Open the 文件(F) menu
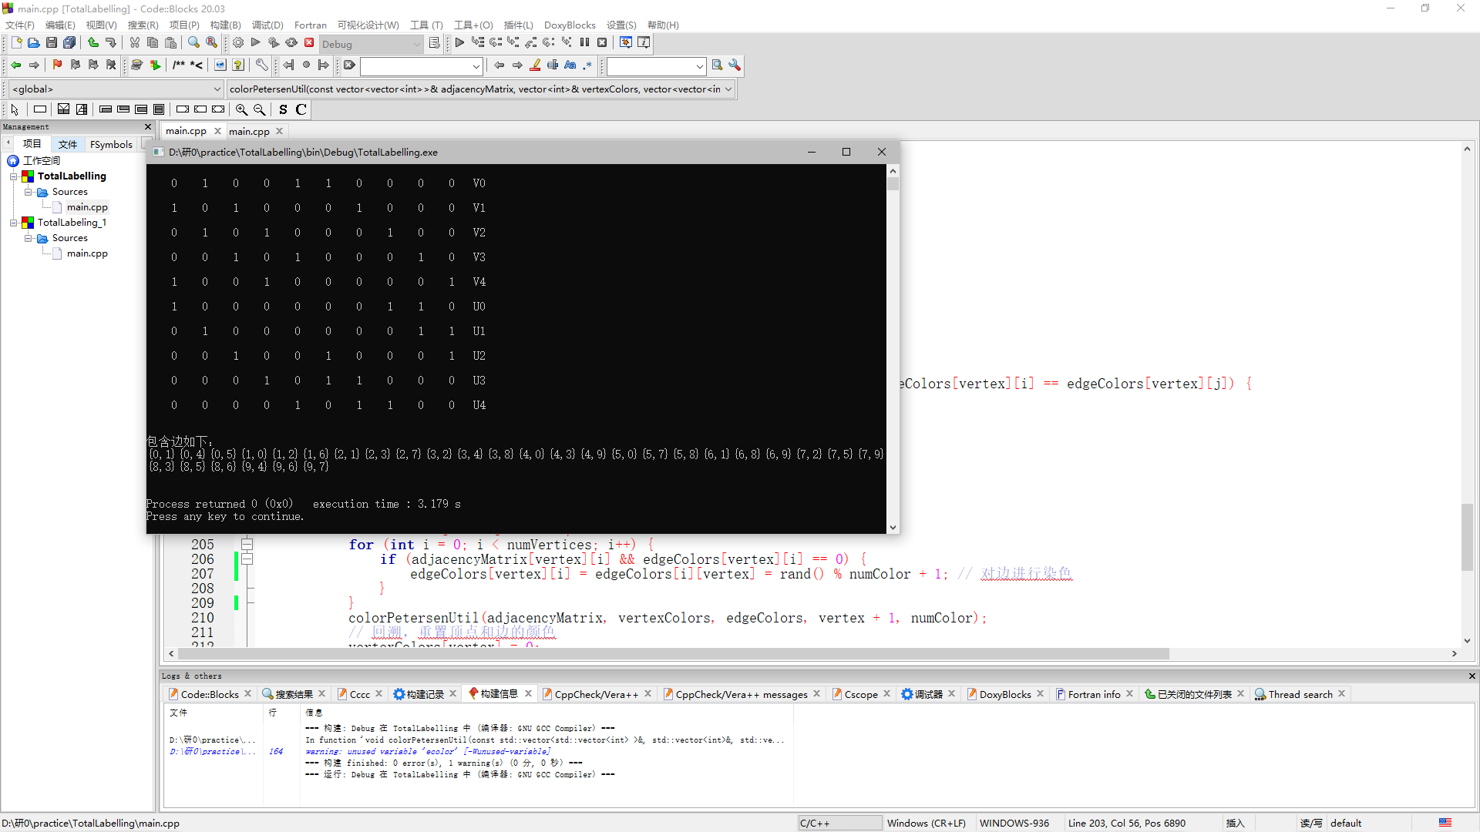This screenshot has width=1480, height=832. [x=20, y=25]
